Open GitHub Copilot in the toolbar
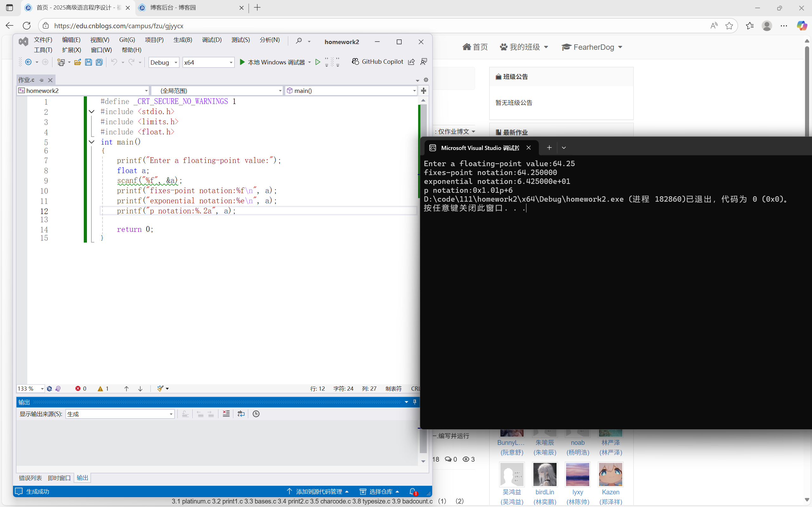Viewport: 812px width, 507px height. pos(378,62)
